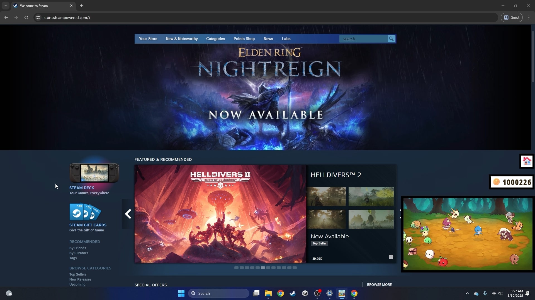Open the STEAM GIFT CARDS link
535x300 pixels.
(88, 225)
